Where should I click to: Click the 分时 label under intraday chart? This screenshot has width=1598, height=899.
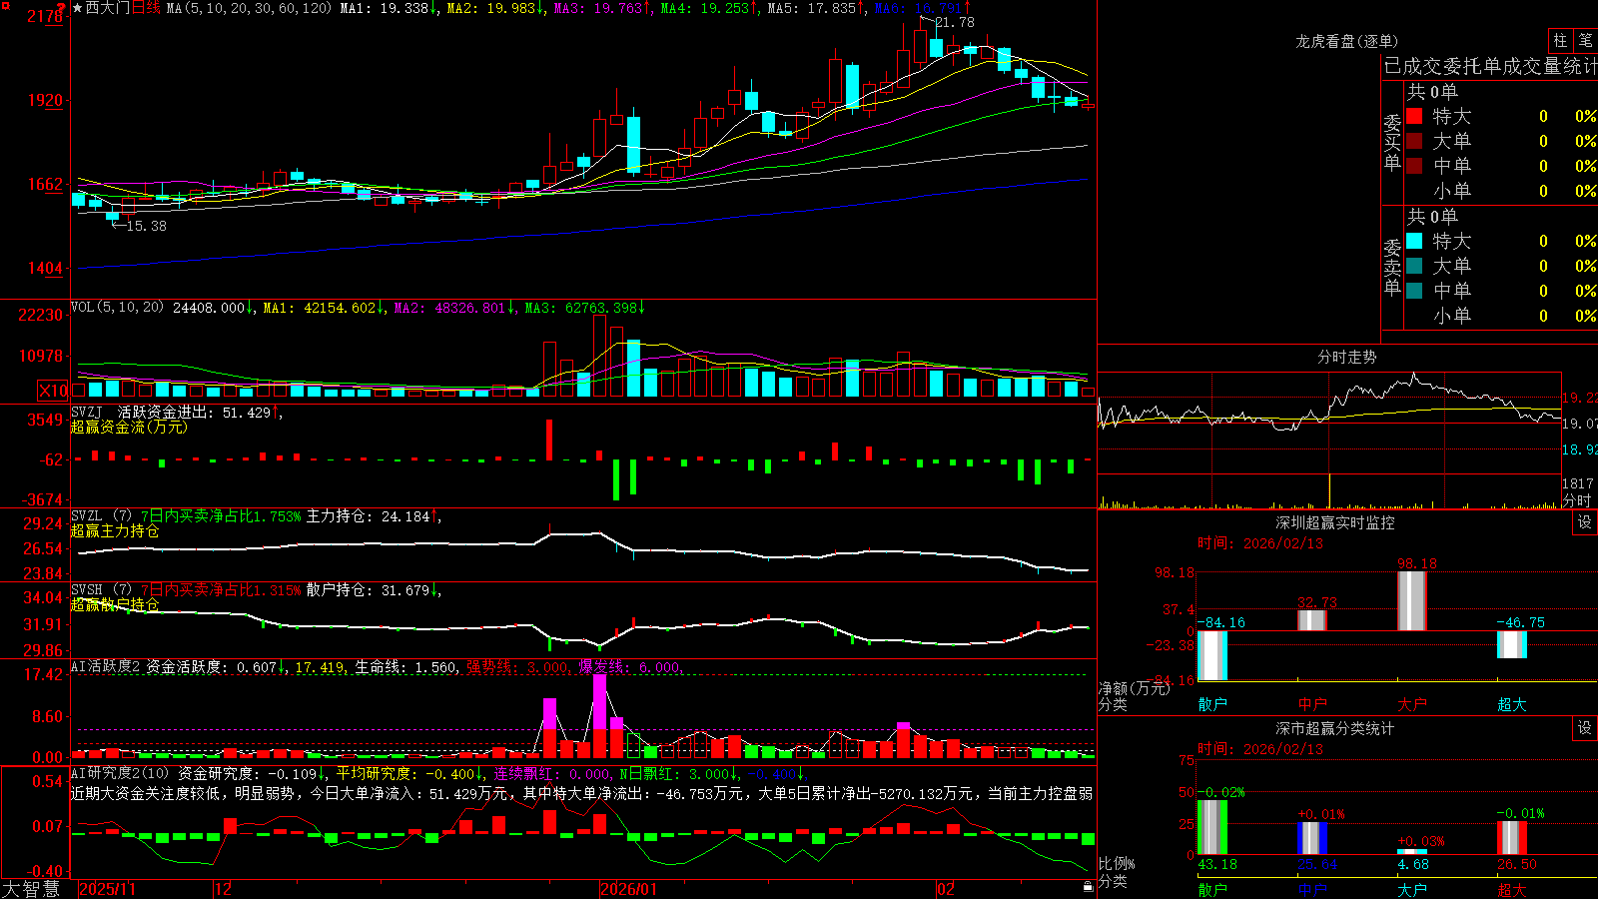click(x=1577, y=500)
